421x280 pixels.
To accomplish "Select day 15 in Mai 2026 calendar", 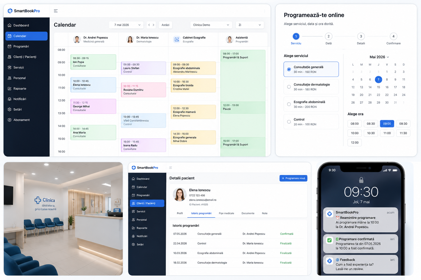I will [x=378, y=87].
